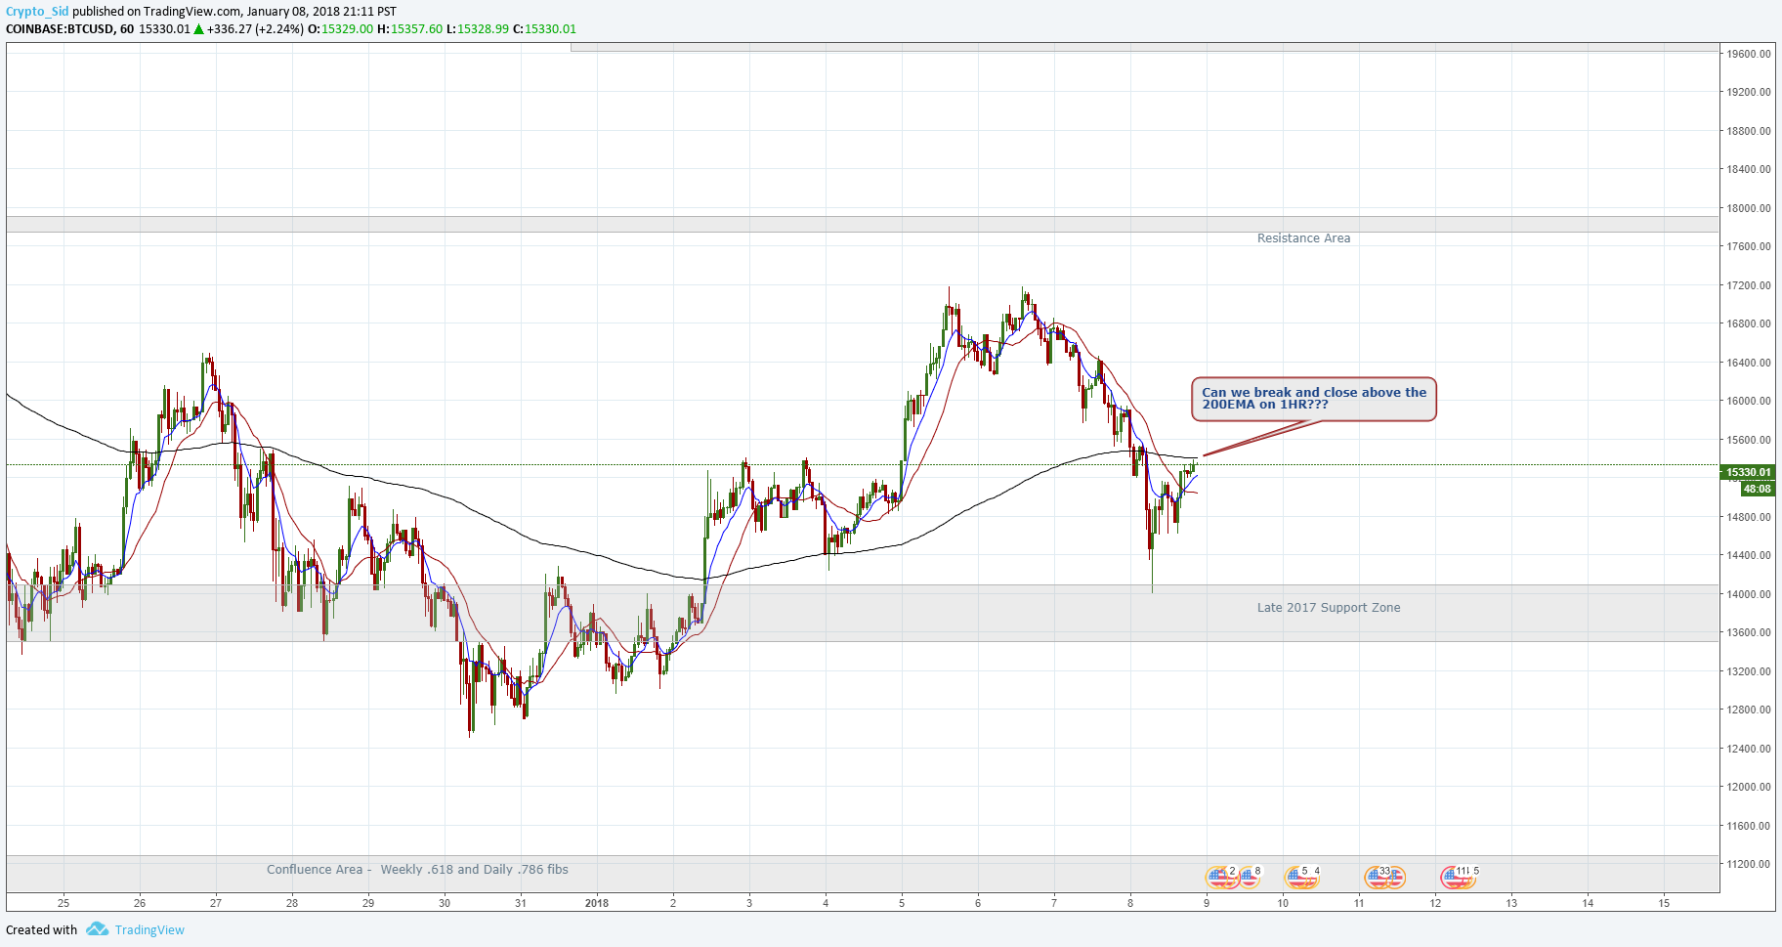Click the +336.27 (+2.24%) change value
The width and height of the screenshot is (1782, 947).
click(255, 29)
